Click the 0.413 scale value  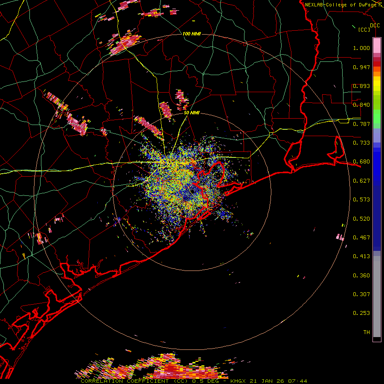pyautogui.click(x=361, y=256)
